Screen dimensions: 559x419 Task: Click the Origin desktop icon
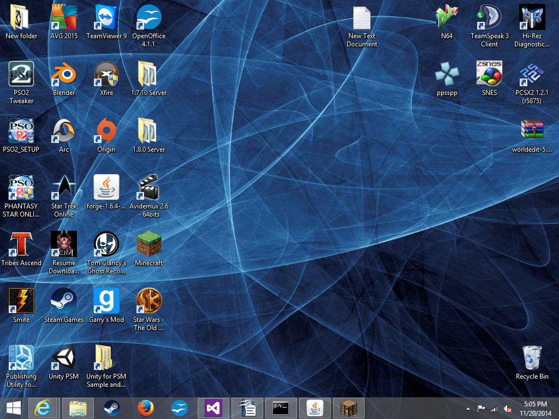(x=106, y=131)
